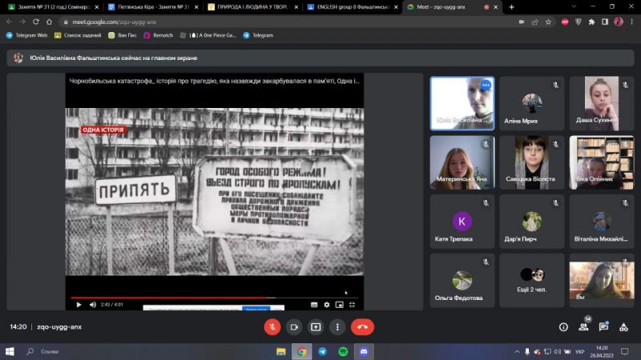
Task: Select your own video tile (Вы)
Action: [x=602, y=281]
